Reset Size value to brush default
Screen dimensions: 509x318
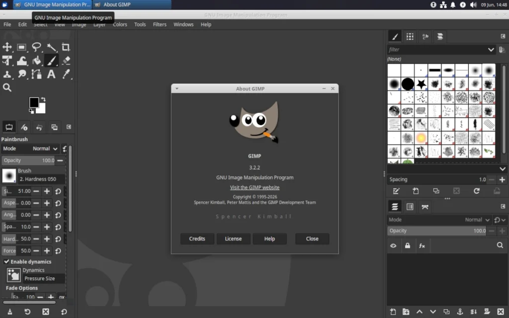coord(58,191)
